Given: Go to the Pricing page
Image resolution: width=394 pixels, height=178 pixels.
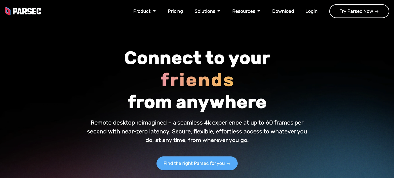Looking at the screenshot, I should [176, 11].
